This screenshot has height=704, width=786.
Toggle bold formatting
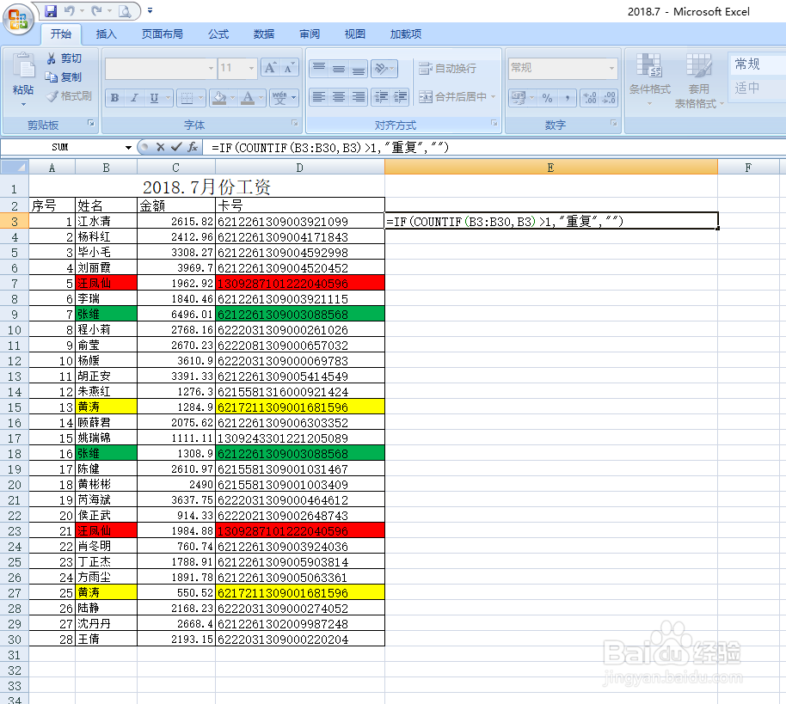pos(114,97)
